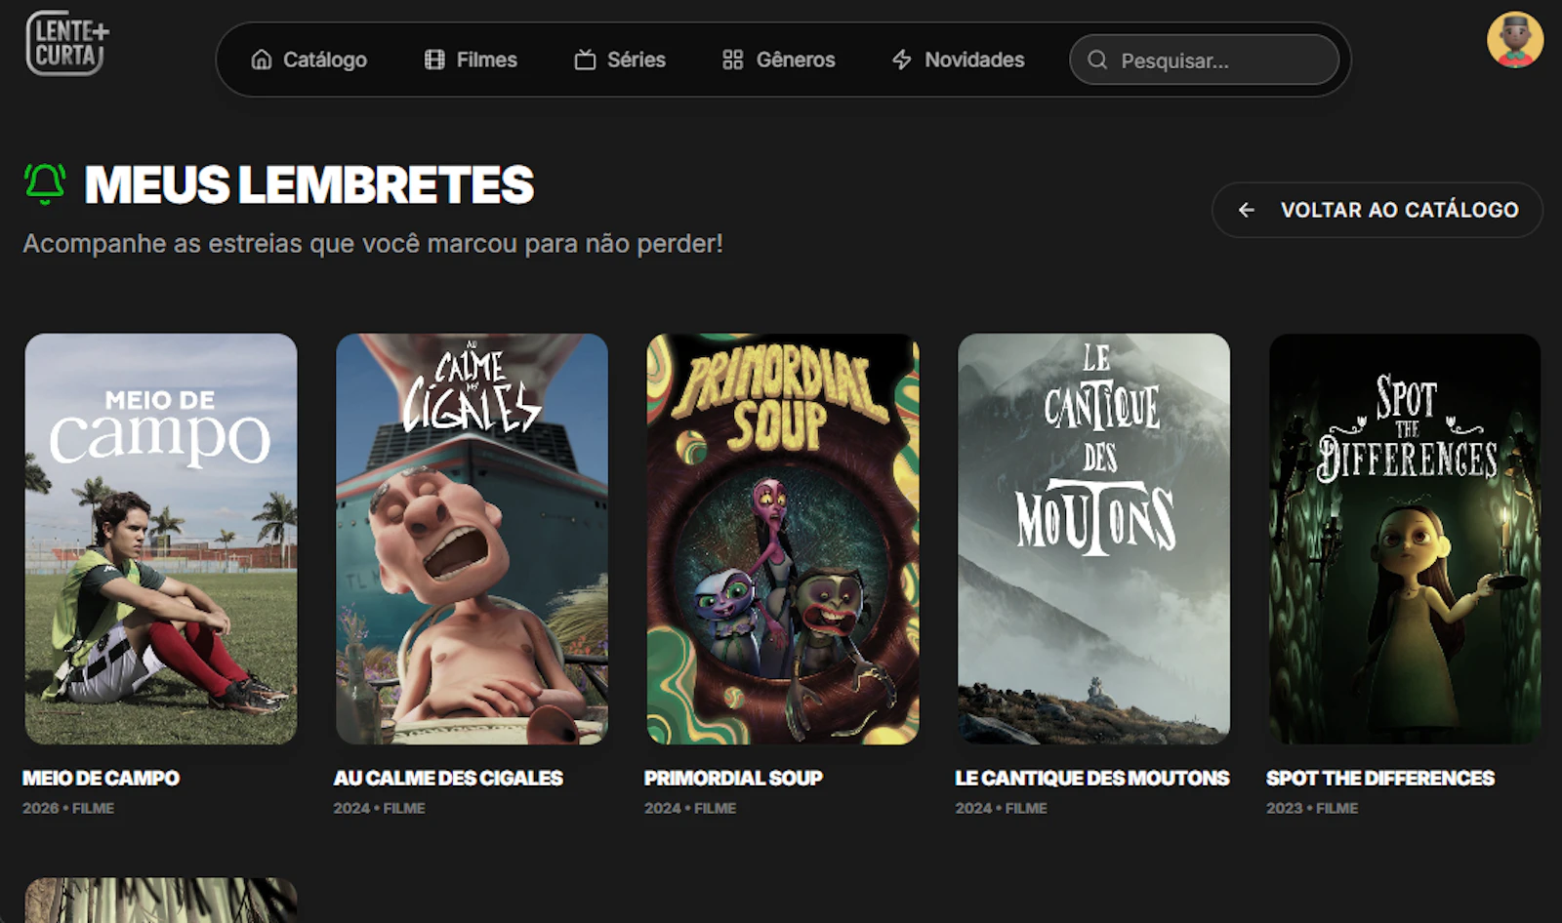Click SPOT THE DIFFERENCES title text
The image size is (1562, 923).
pyautogui.click(x=1380, y=778)
